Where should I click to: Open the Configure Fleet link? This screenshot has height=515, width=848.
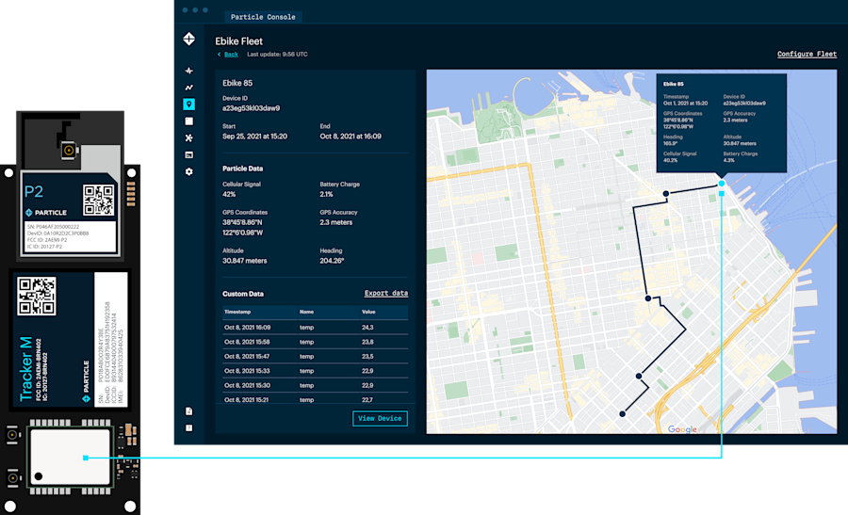point(807,54)
